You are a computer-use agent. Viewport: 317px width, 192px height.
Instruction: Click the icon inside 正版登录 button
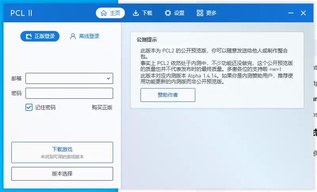pos(29,36)
